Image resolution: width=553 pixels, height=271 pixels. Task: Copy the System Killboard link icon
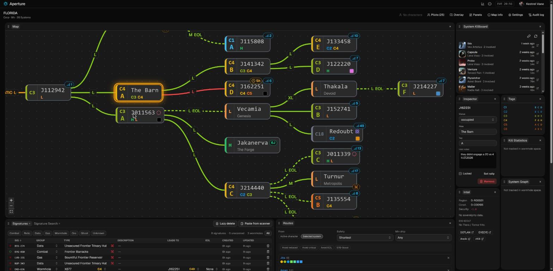click(529, 36)
